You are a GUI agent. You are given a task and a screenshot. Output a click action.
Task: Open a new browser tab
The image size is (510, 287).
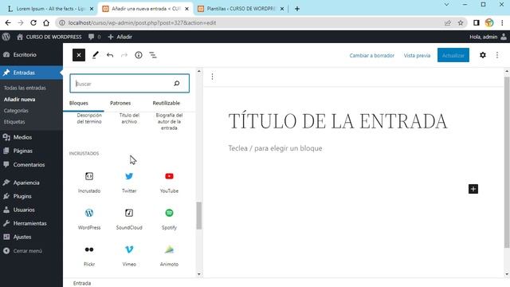point(297,9)
